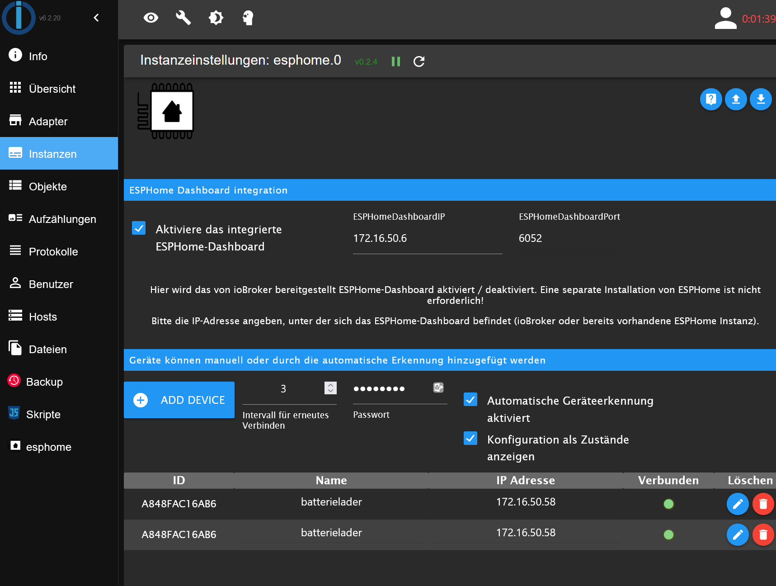Click the Name column header
This screenshot has height=586, width=776.
click(331, 480)
